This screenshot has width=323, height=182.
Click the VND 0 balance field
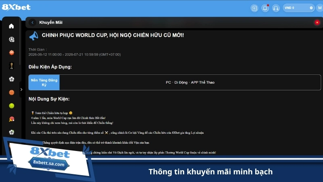click(x=299, y=8)
